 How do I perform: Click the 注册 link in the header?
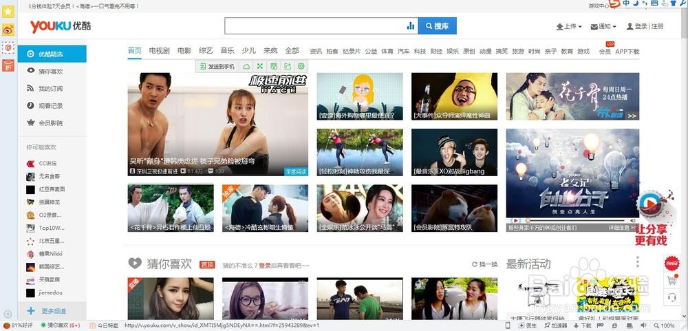657,26
